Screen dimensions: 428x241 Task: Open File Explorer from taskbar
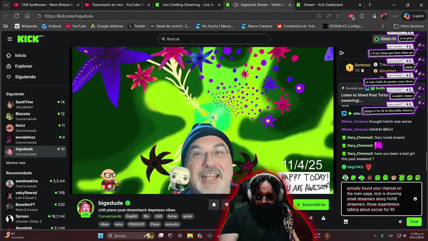tap(190, 236)
